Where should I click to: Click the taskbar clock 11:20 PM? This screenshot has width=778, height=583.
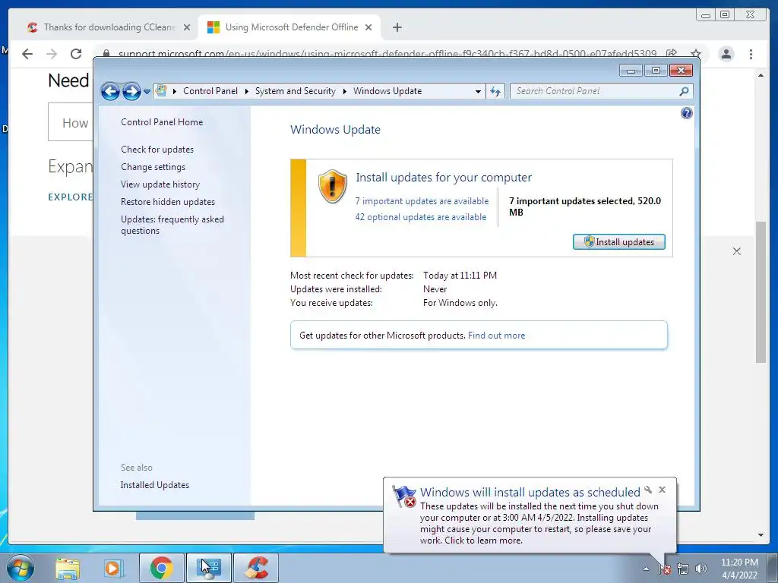[739, 563]
